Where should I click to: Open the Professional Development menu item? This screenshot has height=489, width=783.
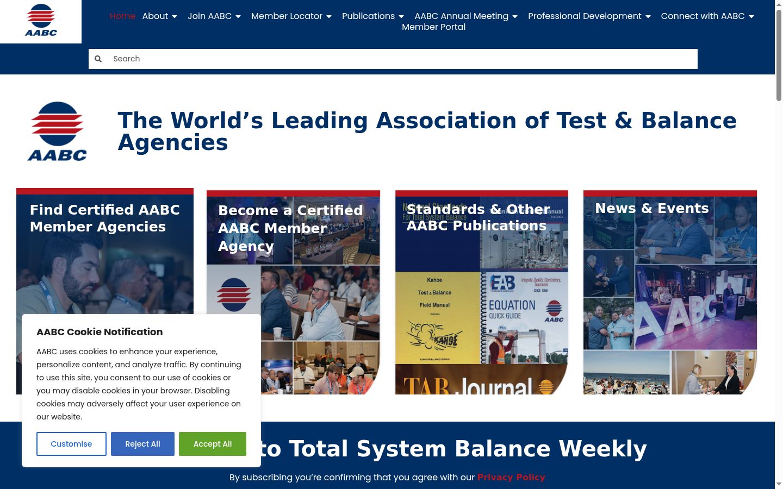pos(585,16)
